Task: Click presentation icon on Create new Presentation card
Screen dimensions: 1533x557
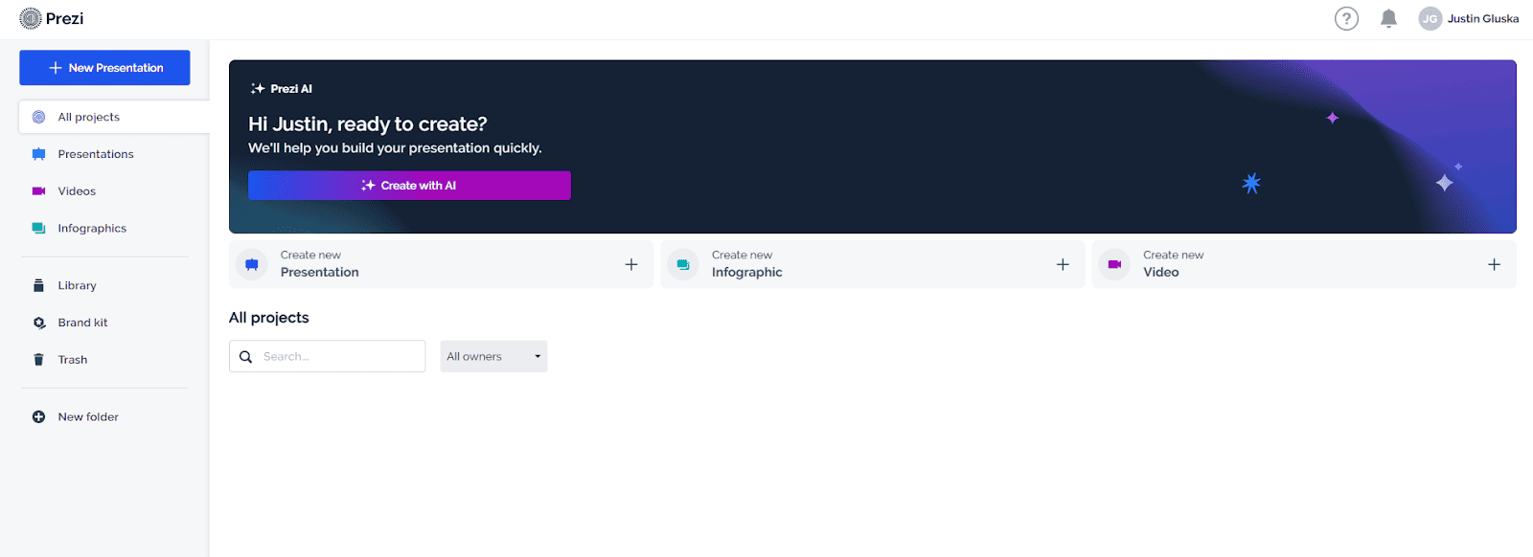Action: [252, 264]
